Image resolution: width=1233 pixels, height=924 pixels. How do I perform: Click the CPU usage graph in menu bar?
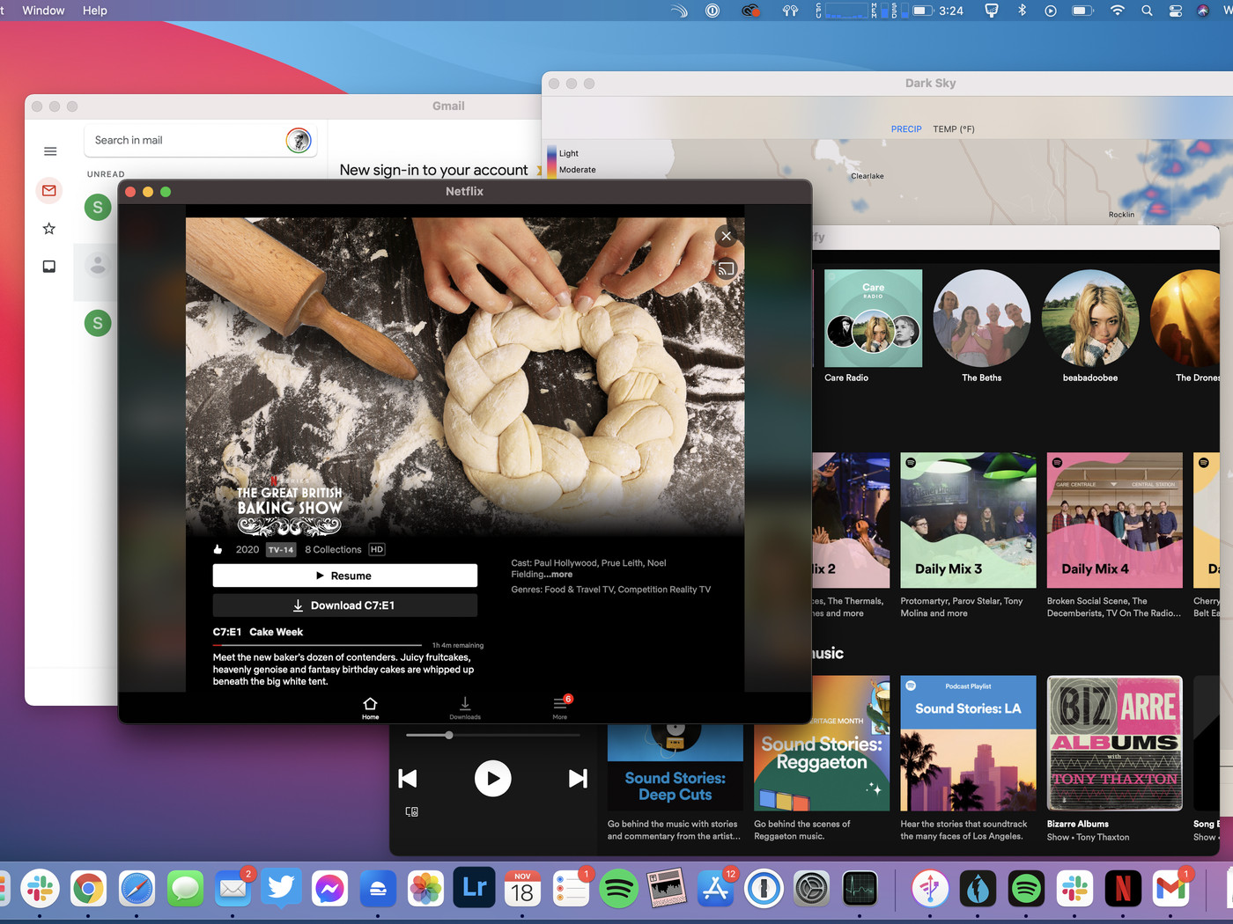(x=845, y=11)
